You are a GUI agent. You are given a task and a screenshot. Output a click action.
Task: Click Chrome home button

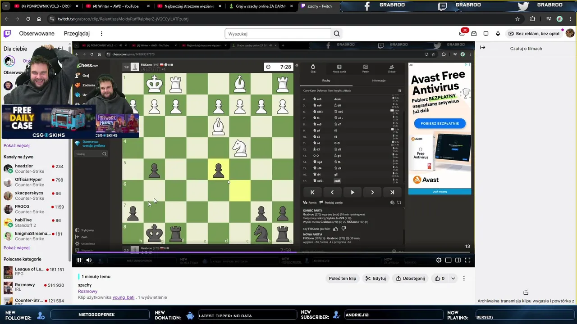tap(39, 19)
